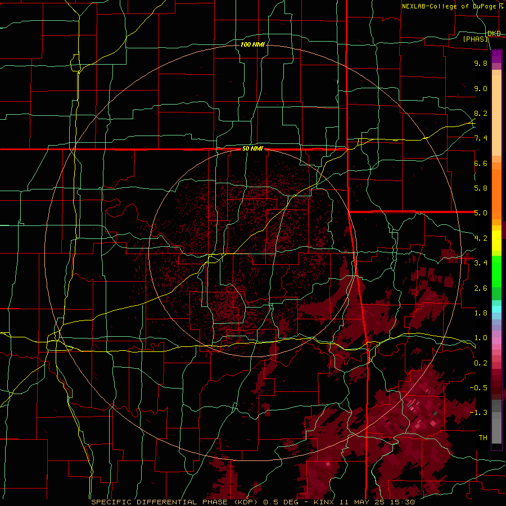Click the 1.0 color scale value
Screen dimensions: 506x506
pos(481,338)
